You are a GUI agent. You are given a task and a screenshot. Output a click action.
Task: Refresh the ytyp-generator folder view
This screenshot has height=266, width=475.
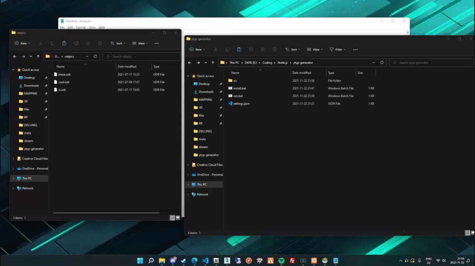[382, 63]
